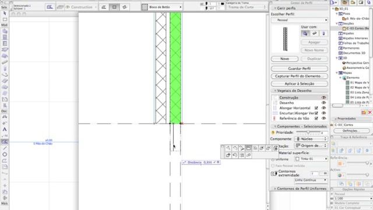Toggle visibility eye of Referência do Vão

click(x=323, y=118)
